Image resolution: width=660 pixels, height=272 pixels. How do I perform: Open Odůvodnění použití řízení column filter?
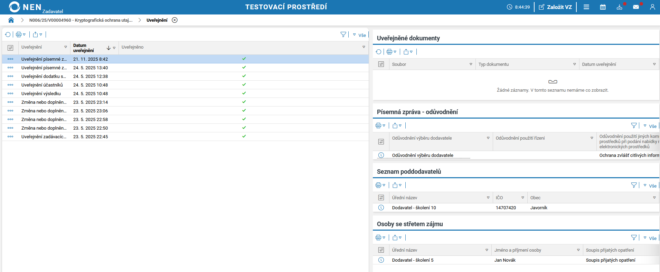pyautogui.click(x=592, y=138)
